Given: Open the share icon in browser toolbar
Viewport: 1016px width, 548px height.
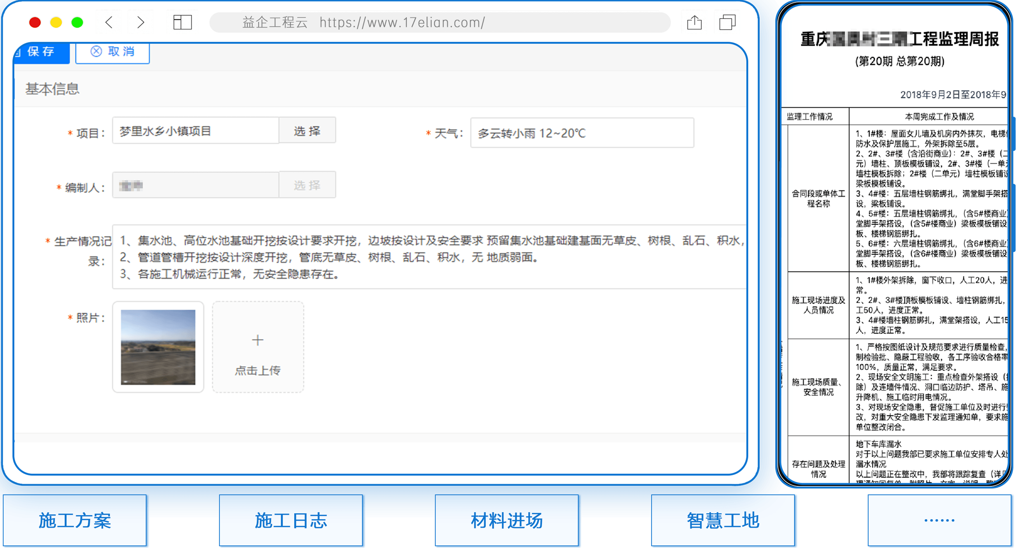Looking at the screenshot, I should tap(694, 22).
